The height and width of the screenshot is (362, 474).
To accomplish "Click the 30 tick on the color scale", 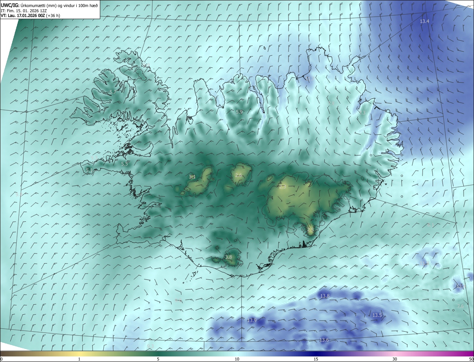I will [395, 359].
